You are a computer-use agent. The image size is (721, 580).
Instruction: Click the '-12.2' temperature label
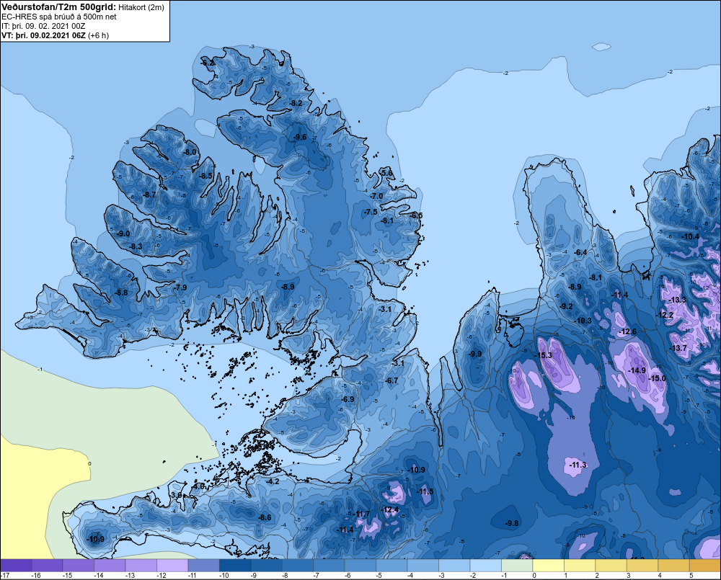(x=665, y=315)
